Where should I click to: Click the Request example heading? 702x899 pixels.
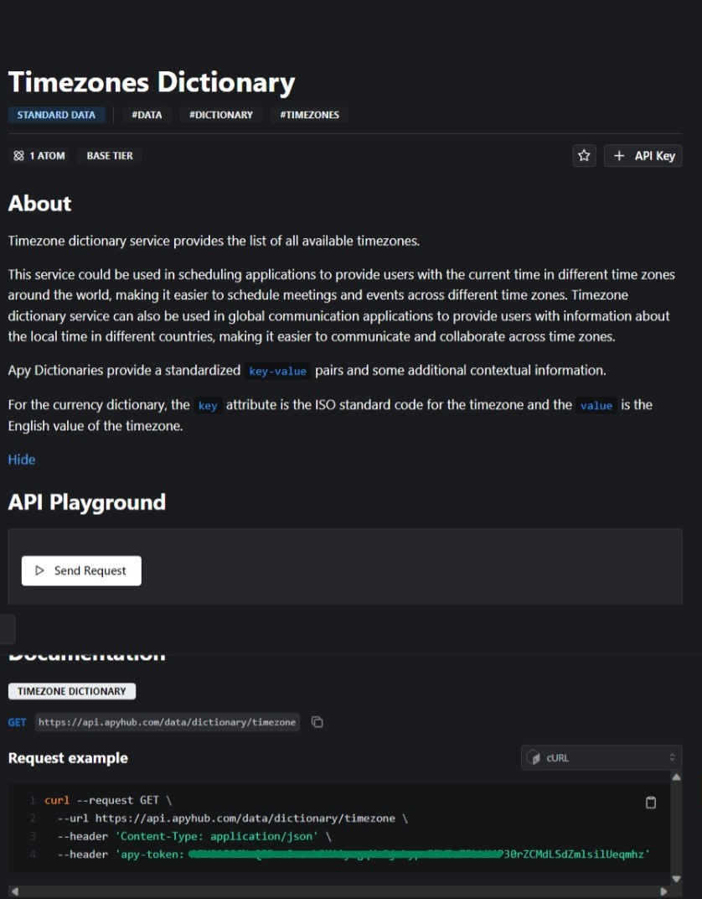[68, 758]
